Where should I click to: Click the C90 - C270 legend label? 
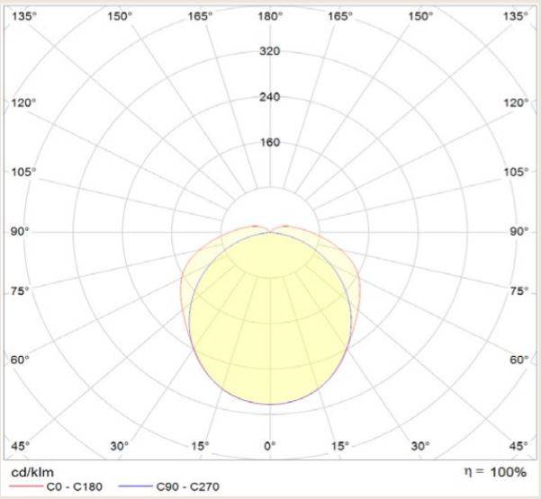pos(188,486)
